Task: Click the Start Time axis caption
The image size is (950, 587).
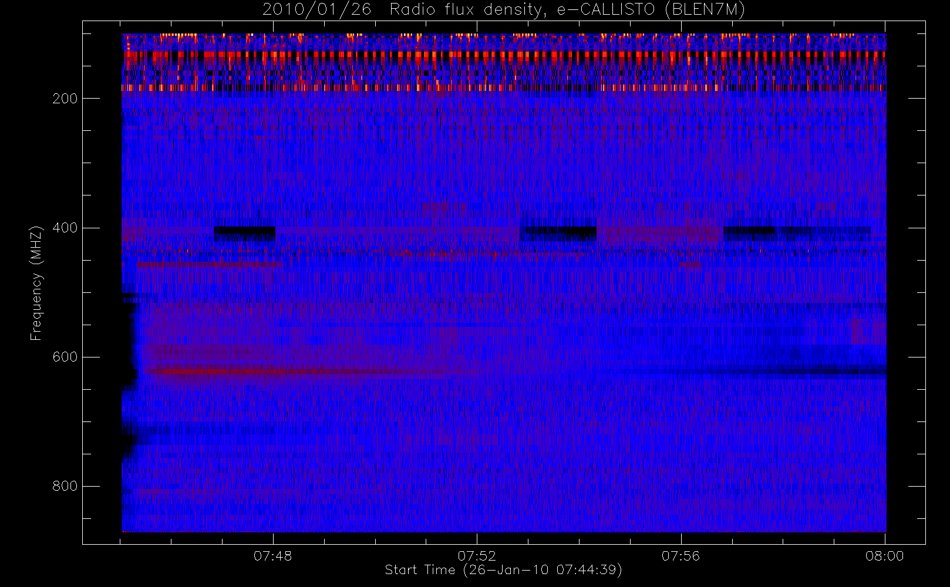Action: click(x=503, y=570)
